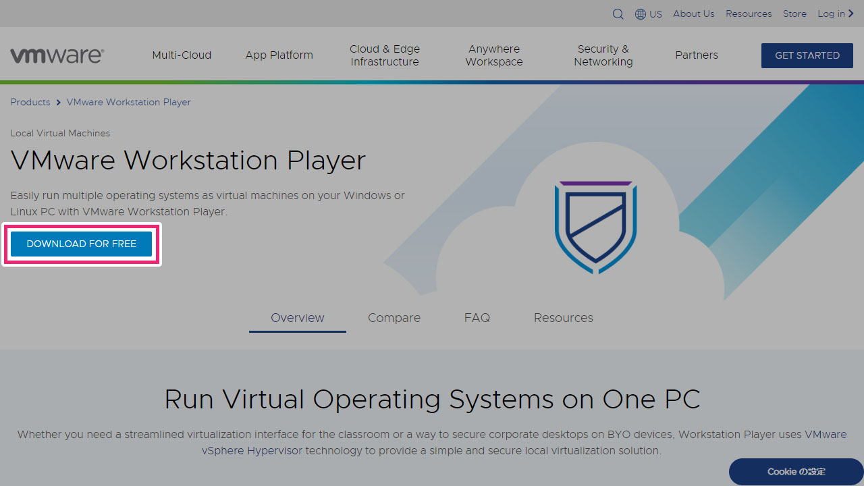Image resolution: width=864 pixels, height=486 pixels.
Task: Switch to the FAQ tab
Action: point(477,318)
